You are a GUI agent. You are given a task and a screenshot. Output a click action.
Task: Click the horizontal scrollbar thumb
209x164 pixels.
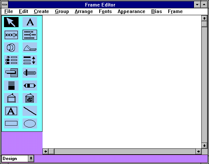click(52, 152)
